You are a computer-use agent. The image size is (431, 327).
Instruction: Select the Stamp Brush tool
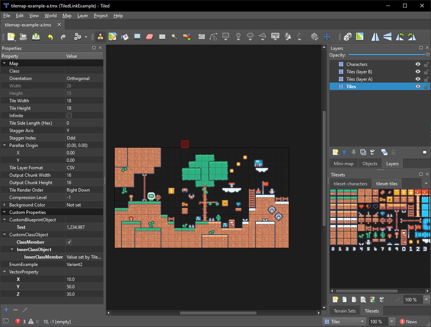click(100, 36)
